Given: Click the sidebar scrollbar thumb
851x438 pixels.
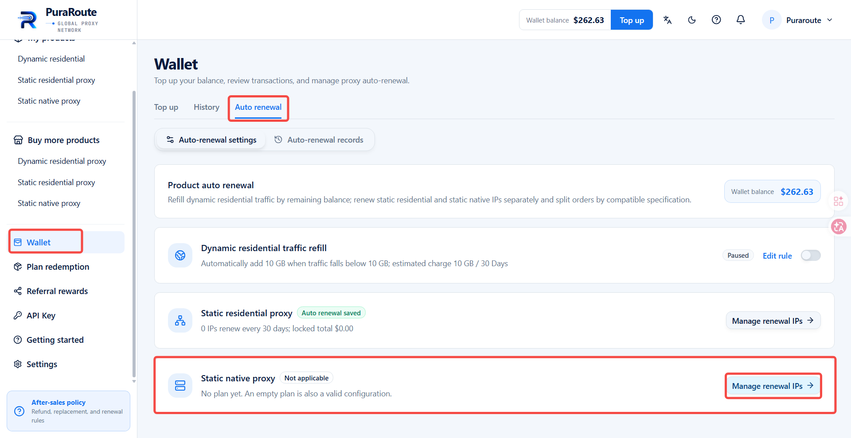Looking at the screenshot, I should point(134,234).
